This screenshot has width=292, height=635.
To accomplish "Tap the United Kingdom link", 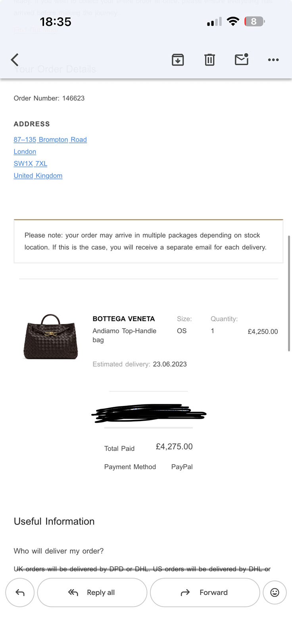I will 38,175.
